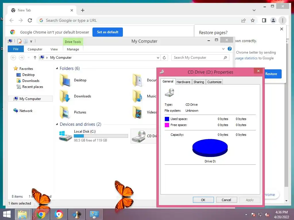294x220 pixels.
Task: Dismiss the Restore pages popup
Action: point(281,29)
